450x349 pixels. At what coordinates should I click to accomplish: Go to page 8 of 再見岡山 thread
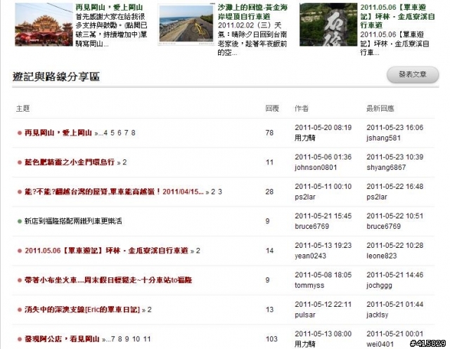pyautogui.click(x=133, y=133)
